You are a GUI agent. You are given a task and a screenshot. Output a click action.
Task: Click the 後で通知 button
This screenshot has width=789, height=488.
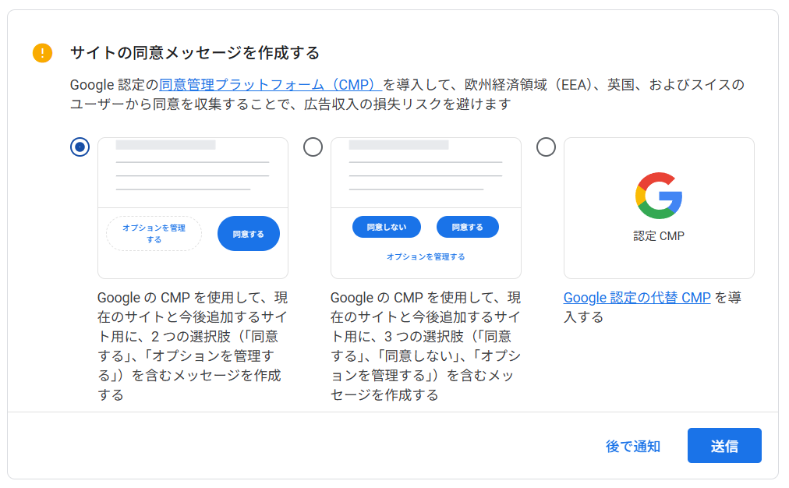tap(633, 446)
